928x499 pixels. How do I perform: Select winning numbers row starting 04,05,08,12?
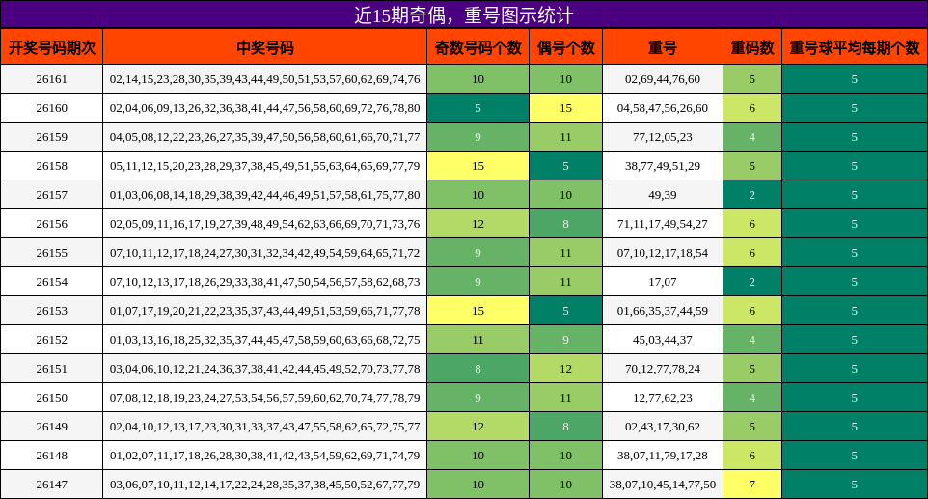pos(264,137)
